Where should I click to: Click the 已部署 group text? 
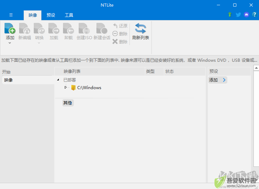[x=70, y=80]
